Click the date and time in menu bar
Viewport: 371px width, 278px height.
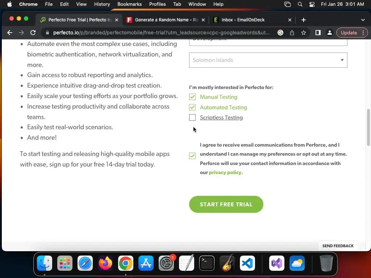point(342,4)
